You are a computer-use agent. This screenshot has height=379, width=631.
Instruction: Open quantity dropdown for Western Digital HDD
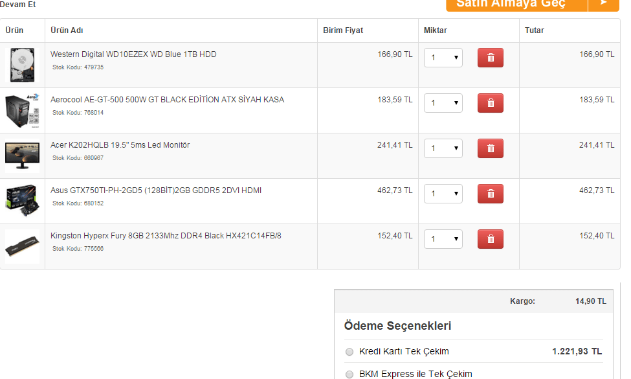tap(443, 58)
